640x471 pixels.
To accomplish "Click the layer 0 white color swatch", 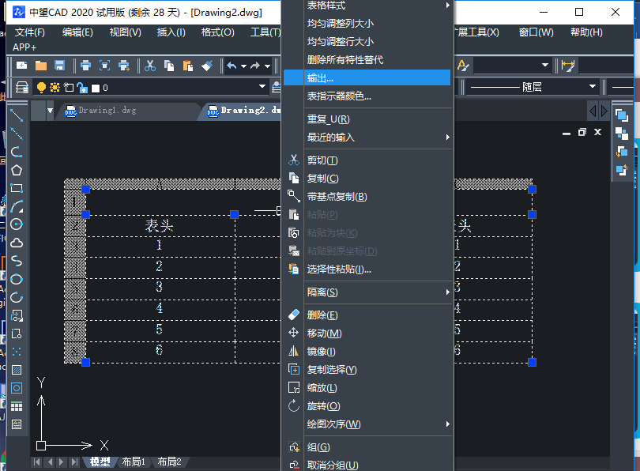I will 96,88.
